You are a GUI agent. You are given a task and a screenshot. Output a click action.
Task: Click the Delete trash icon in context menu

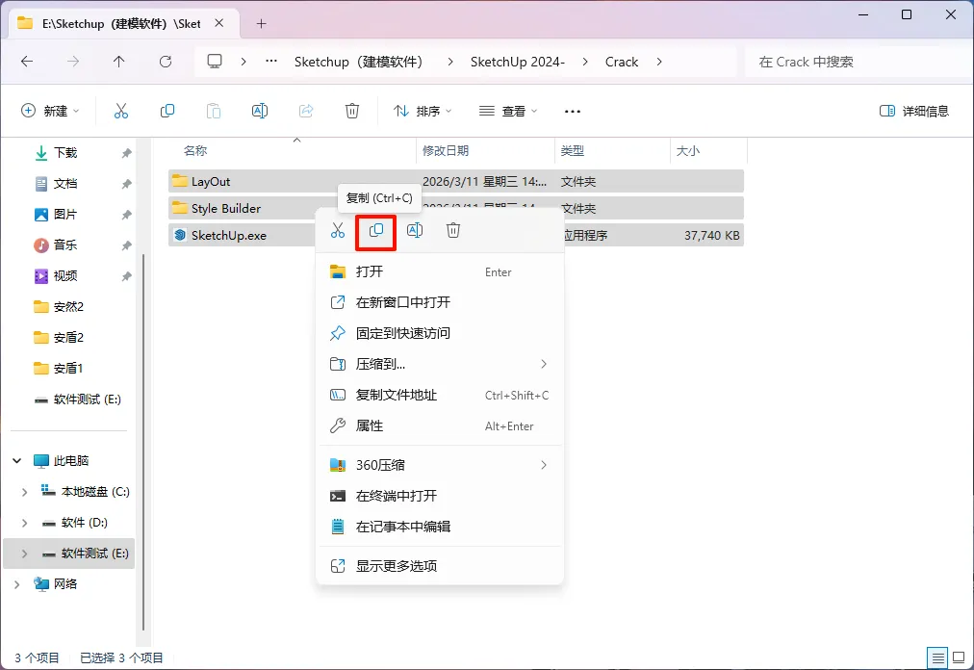pos(453,231)
